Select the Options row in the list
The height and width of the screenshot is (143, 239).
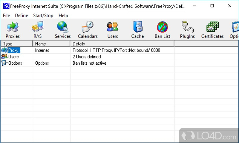(15, 63)
